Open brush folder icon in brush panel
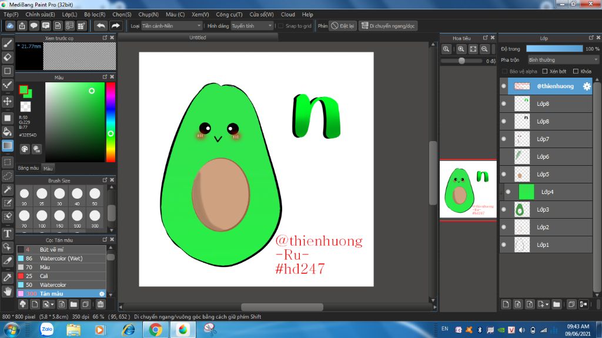 (73, 304)
